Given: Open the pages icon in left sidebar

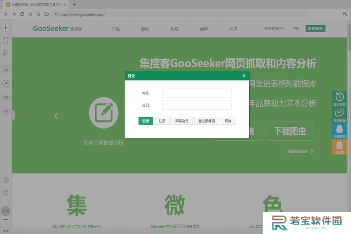Looking at the screenshot, I should point(6,40).
